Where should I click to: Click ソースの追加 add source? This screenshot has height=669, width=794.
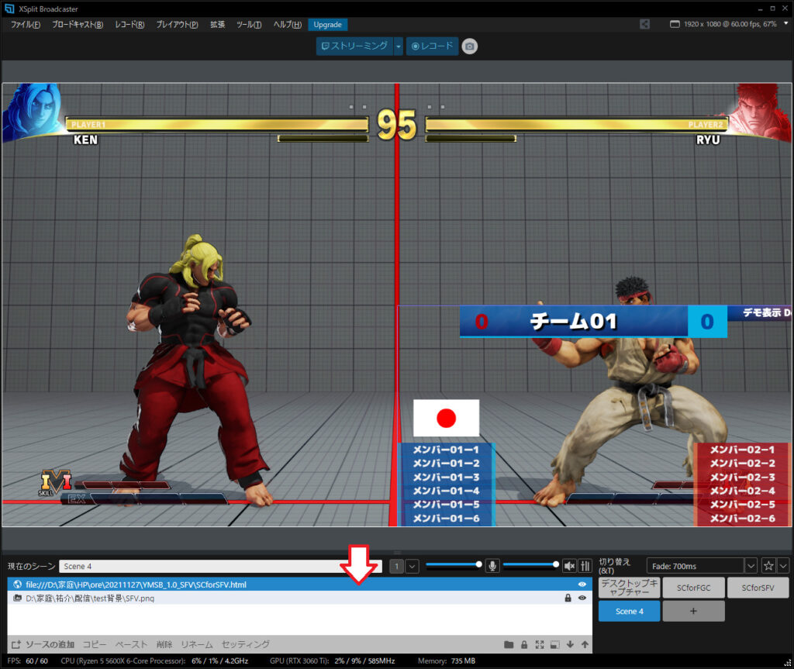(x=50, y=644)
